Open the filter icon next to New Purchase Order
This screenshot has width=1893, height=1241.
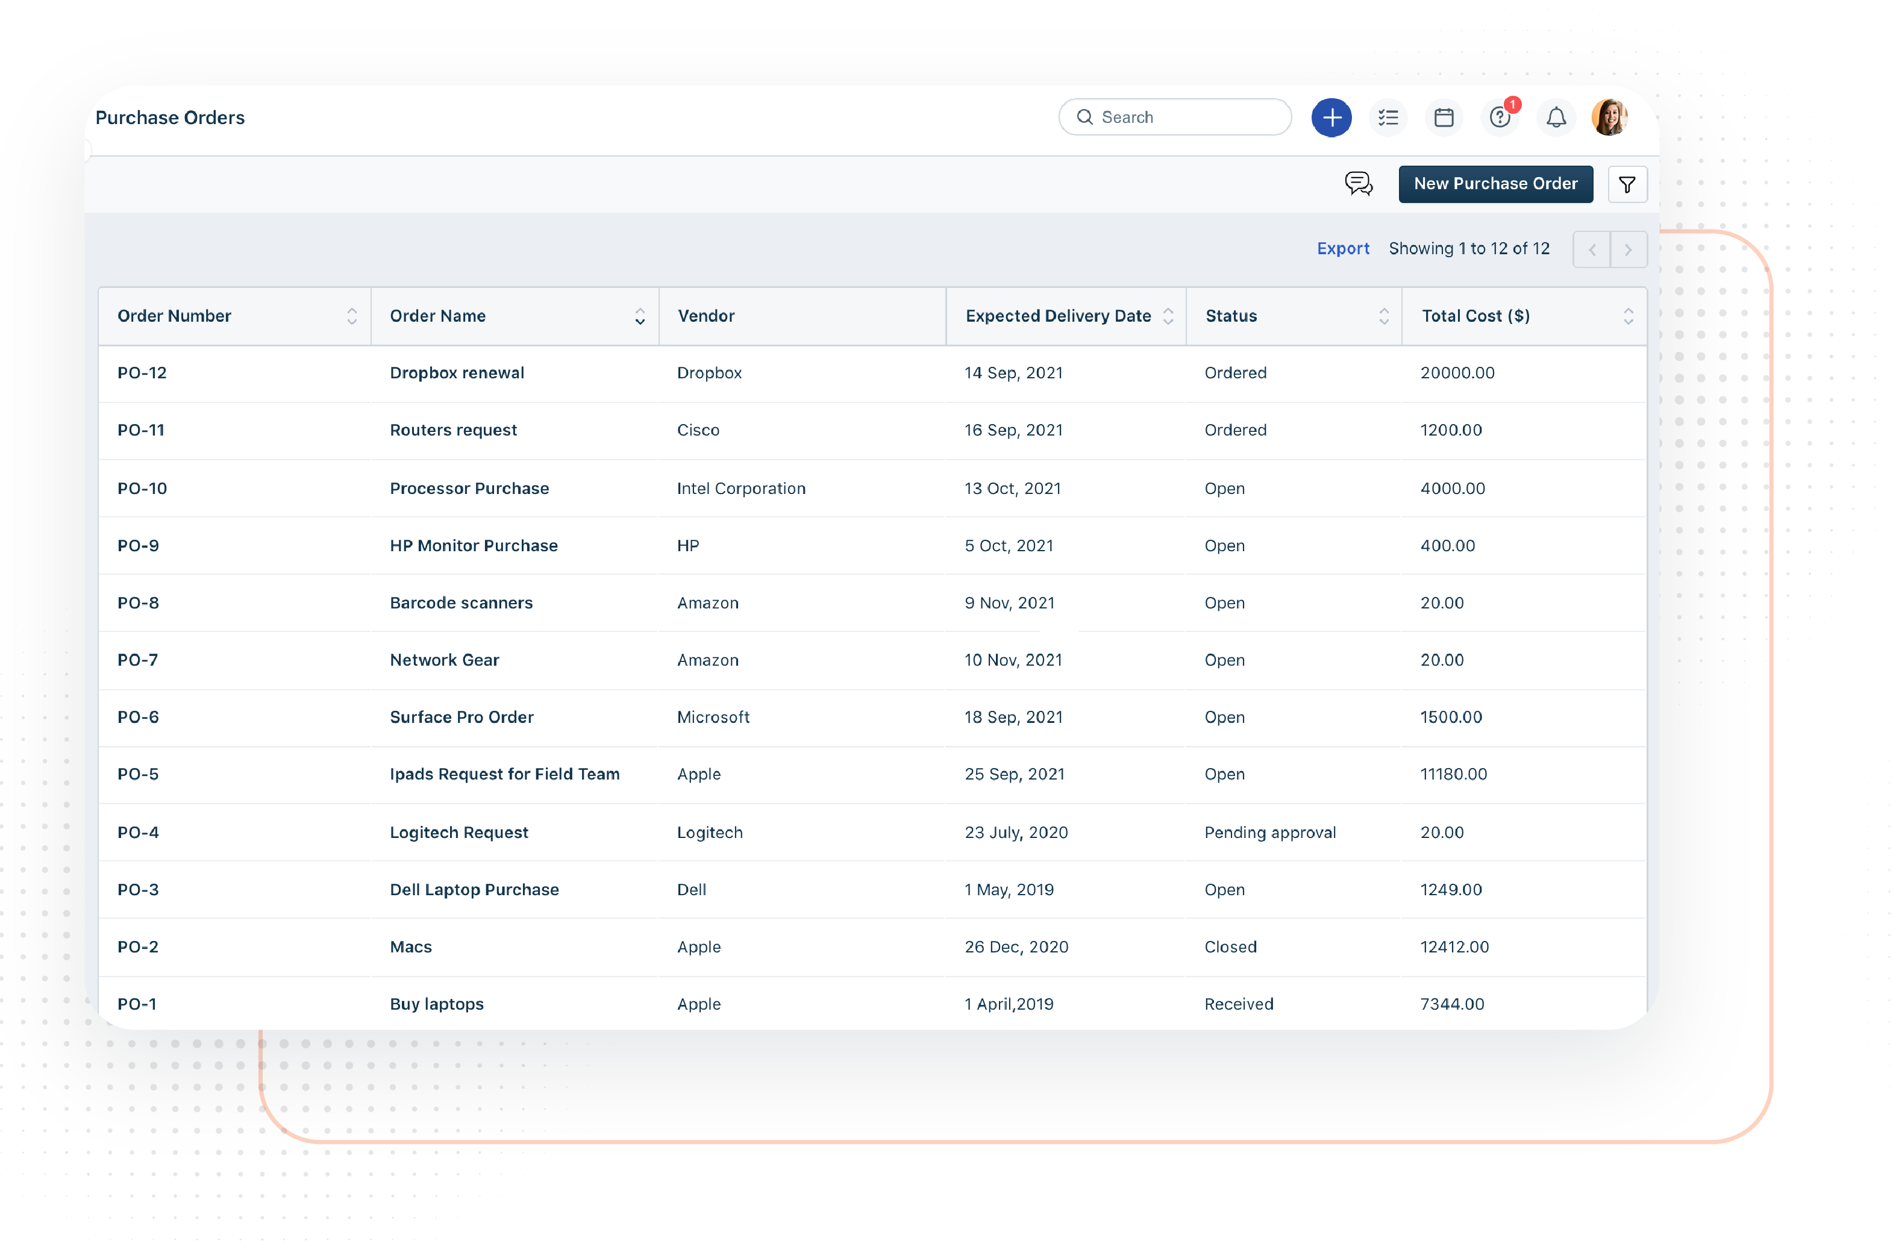(x=1627, y=184)
